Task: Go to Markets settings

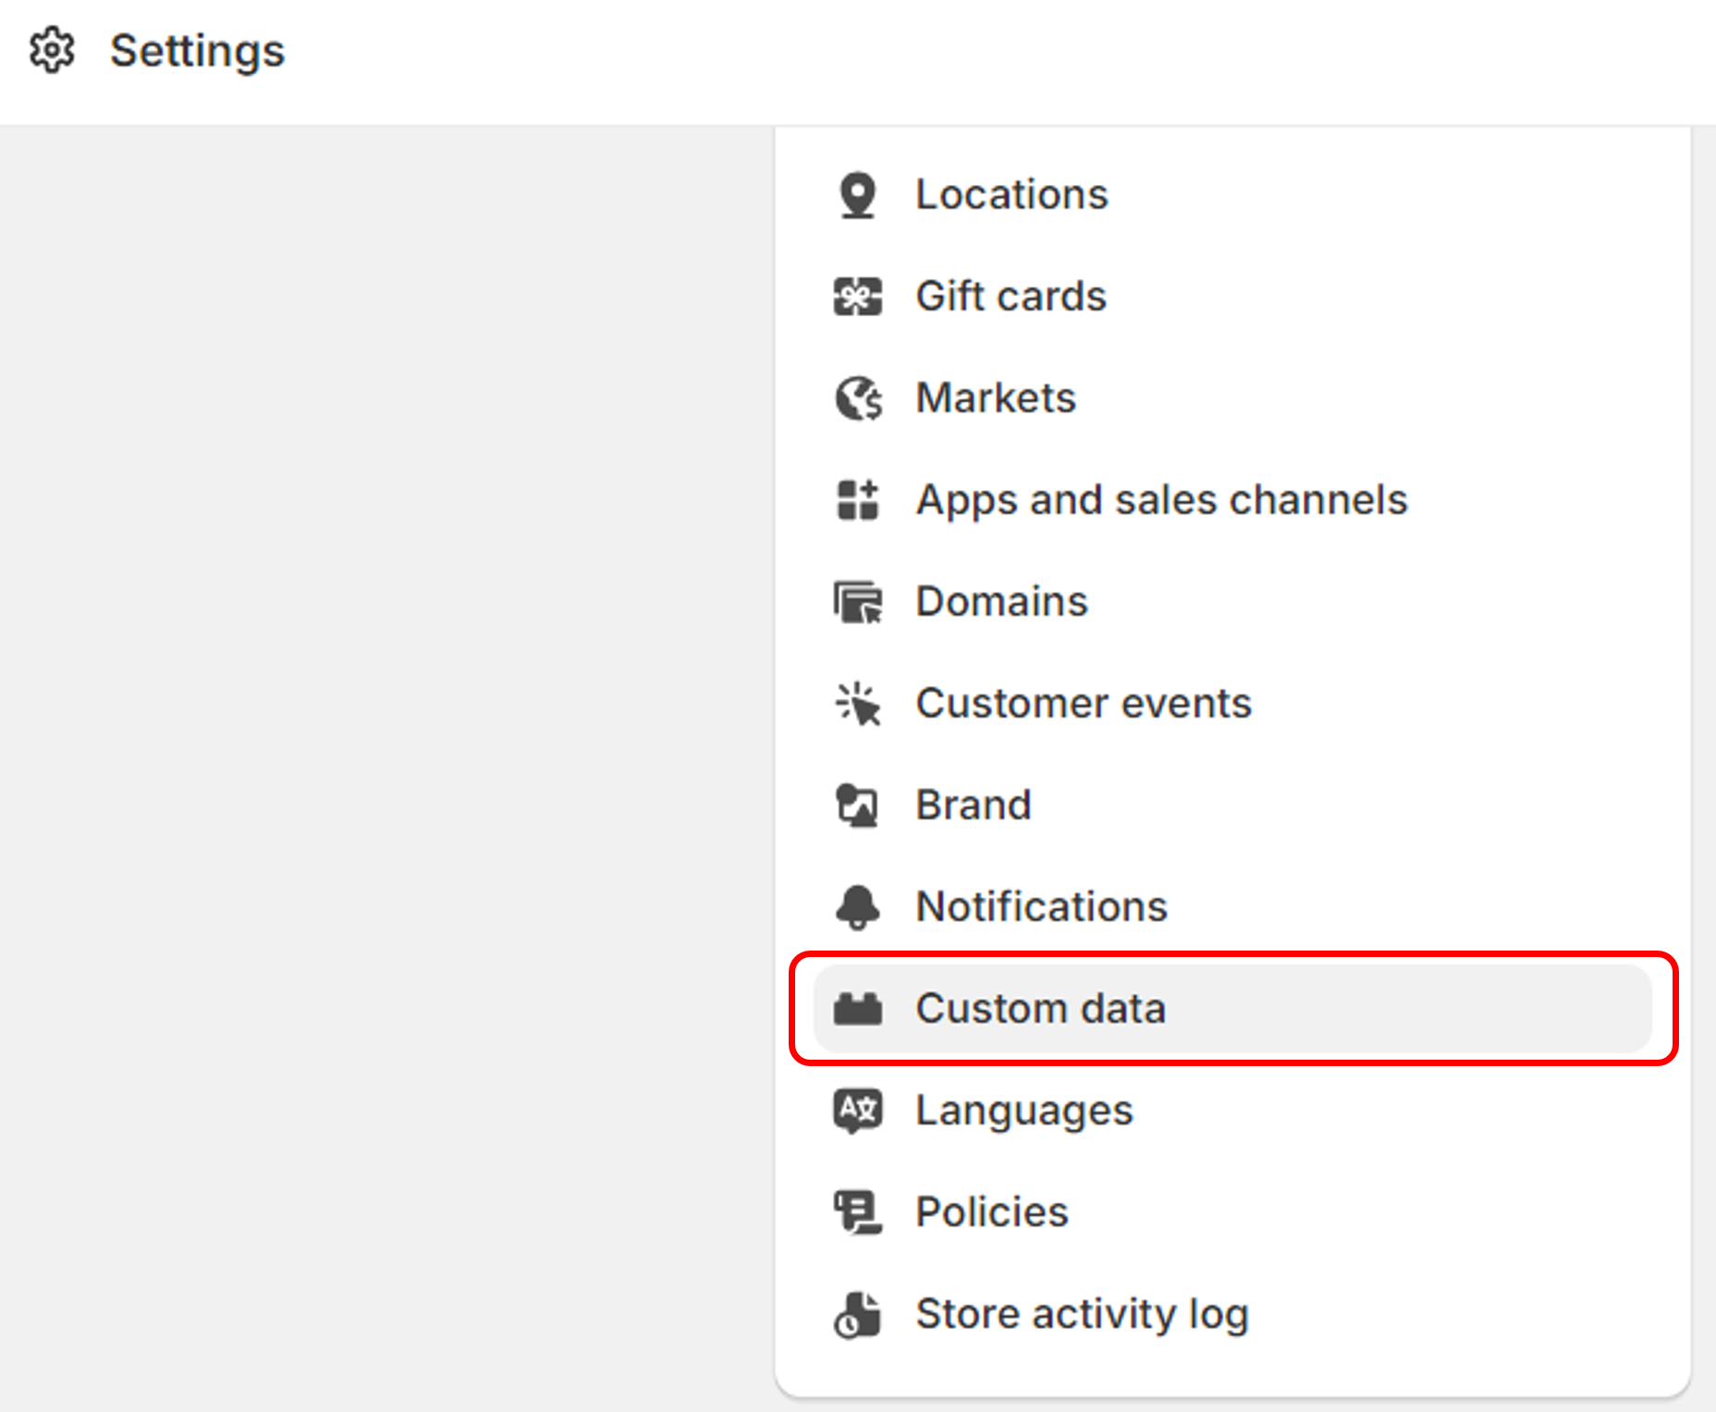Action: pyautogui.click(x=1232, y=399)
